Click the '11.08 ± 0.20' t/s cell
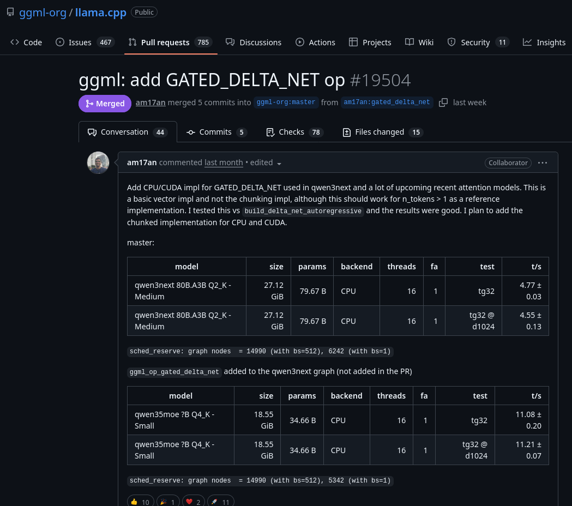This screenshot has width=572, height=506. pyautogui.click(x=522, y=420)
